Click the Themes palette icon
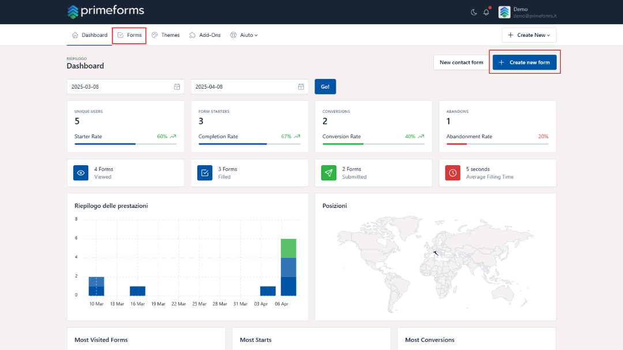 155,35
